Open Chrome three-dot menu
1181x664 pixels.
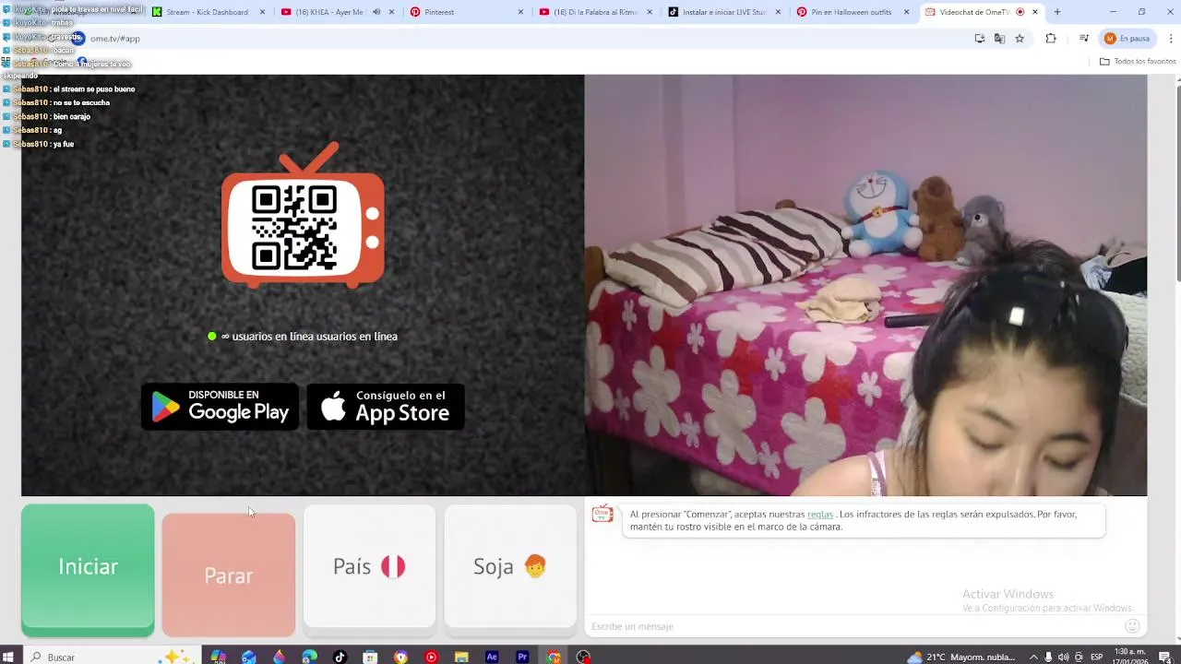(x=1172, y=39)
